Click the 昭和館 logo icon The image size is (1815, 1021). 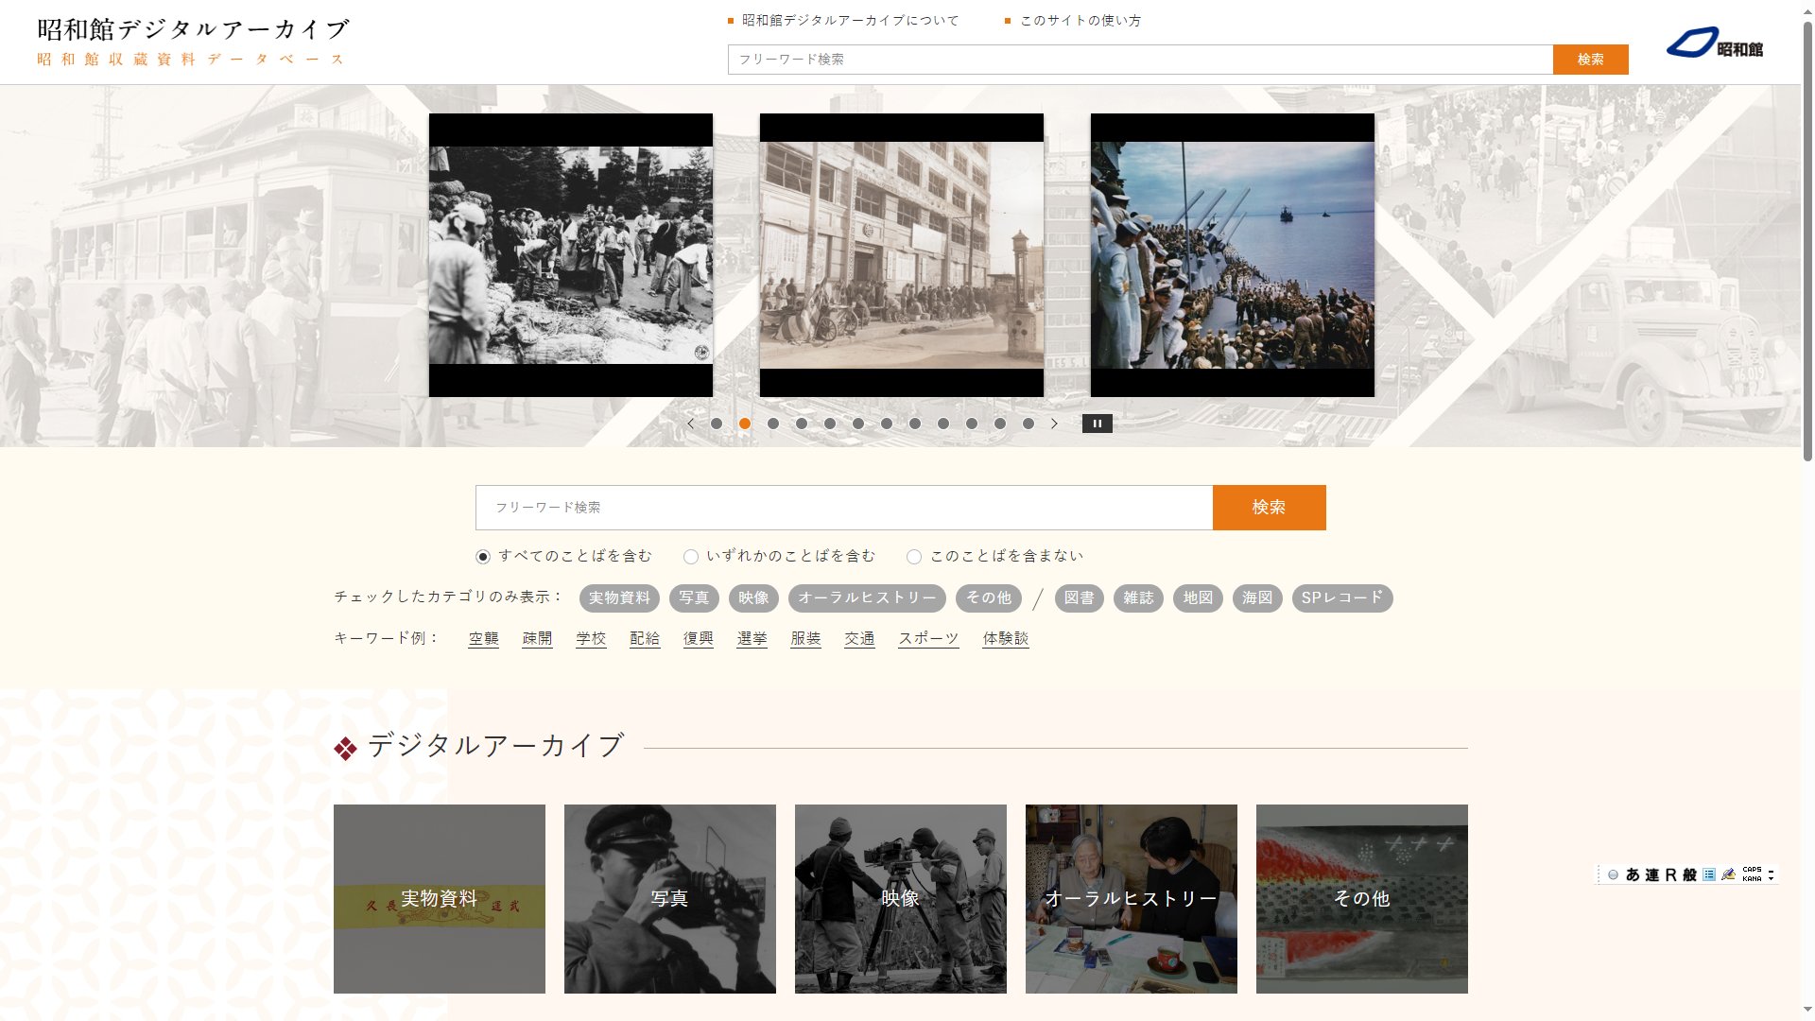[1714, 43]
